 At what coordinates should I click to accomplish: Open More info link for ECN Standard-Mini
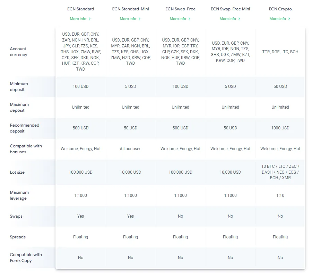pos(128,19)
